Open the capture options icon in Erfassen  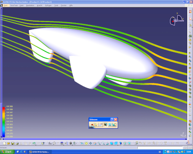[101, 125]
